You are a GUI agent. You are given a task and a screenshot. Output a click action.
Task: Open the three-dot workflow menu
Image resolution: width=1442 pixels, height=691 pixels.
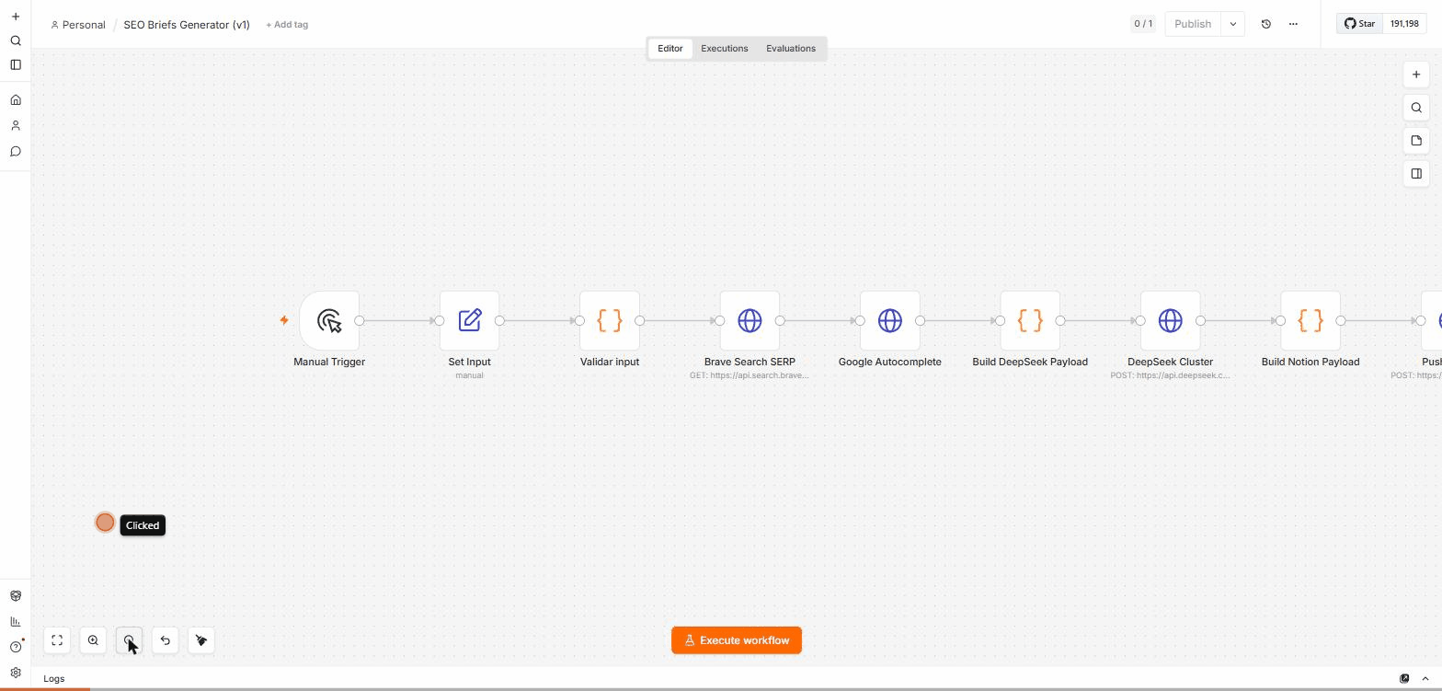(x=1293, y=24)
